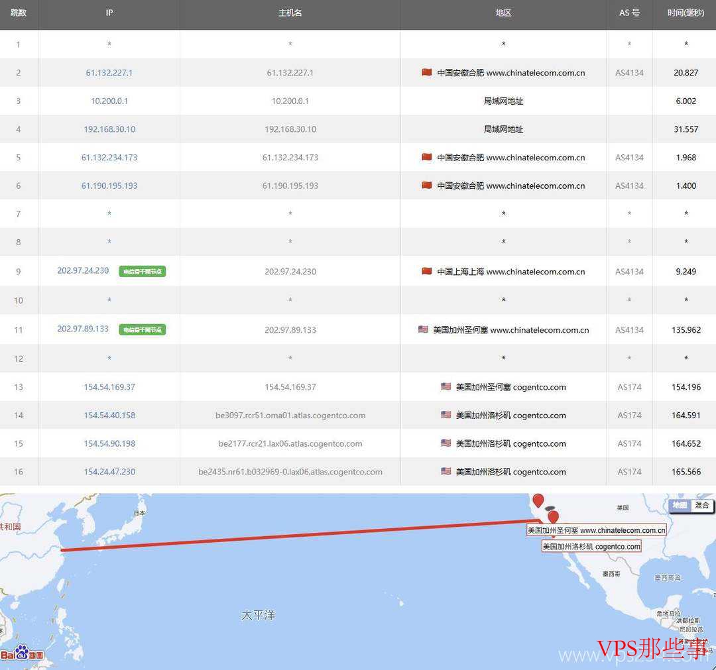Viewport: 716px width, 670px height.
Task: Click the 时间(毫秒) column header
Action: [x=686, y=13]
